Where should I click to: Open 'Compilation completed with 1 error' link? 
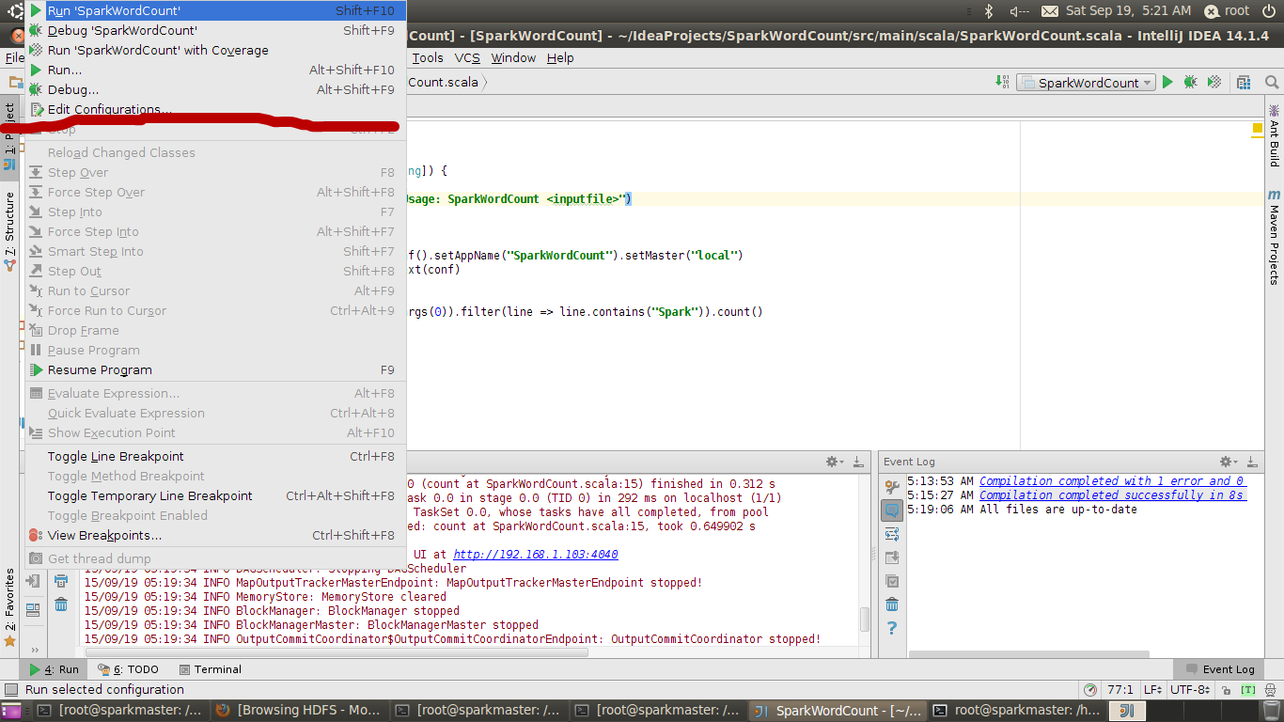(x=1113, y=481)
